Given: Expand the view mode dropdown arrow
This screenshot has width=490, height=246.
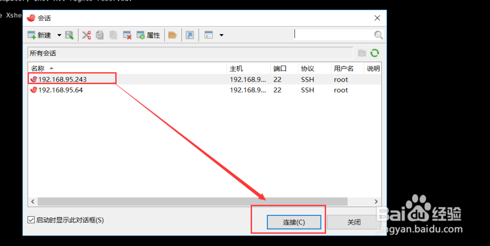Looking at the screenshot, I should click(221, 35).
